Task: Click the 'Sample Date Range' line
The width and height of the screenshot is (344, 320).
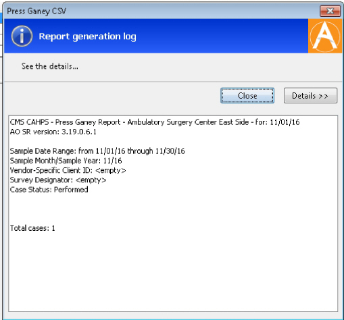Action: coord(97,151)
